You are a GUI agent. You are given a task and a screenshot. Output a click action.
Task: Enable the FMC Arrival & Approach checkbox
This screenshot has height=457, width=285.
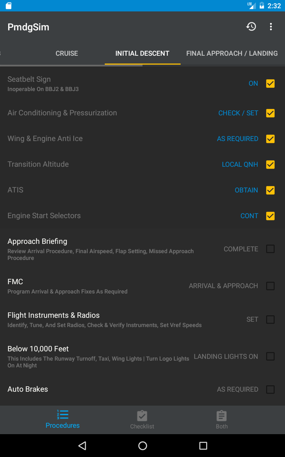click(x=270, y=286)
